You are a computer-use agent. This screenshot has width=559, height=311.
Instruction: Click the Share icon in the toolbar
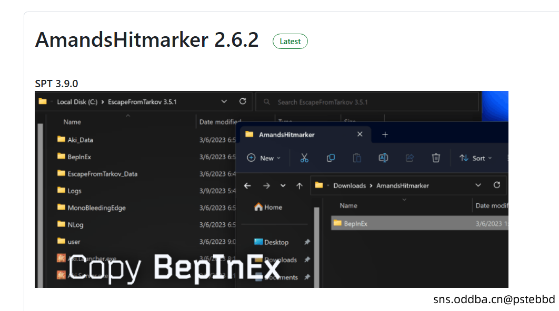point(410,158)
